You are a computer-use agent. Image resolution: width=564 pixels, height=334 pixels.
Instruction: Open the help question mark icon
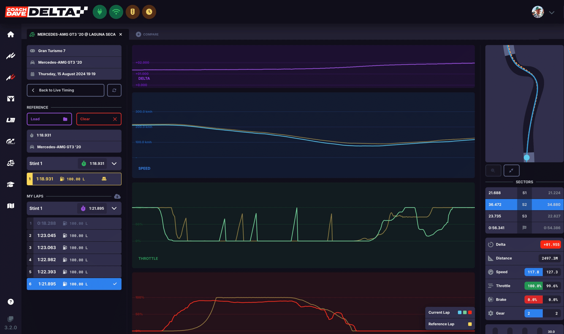click(x=10, y=302)
